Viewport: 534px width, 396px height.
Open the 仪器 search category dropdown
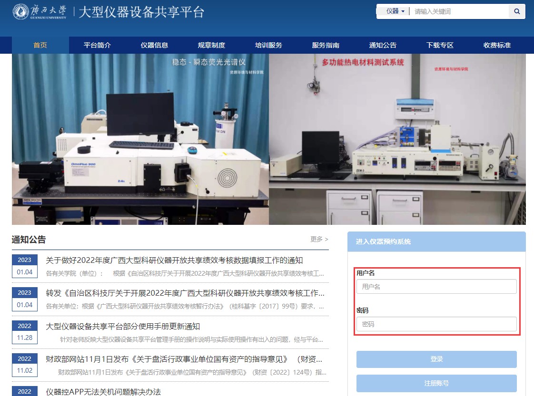[395, 11]
